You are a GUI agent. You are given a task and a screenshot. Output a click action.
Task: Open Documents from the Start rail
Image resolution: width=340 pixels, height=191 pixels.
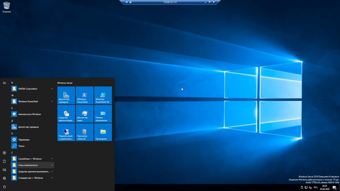click(4, 161)
